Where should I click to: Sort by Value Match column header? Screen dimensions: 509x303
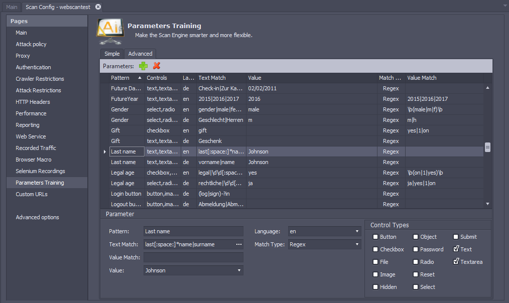(x=444, y=78)
